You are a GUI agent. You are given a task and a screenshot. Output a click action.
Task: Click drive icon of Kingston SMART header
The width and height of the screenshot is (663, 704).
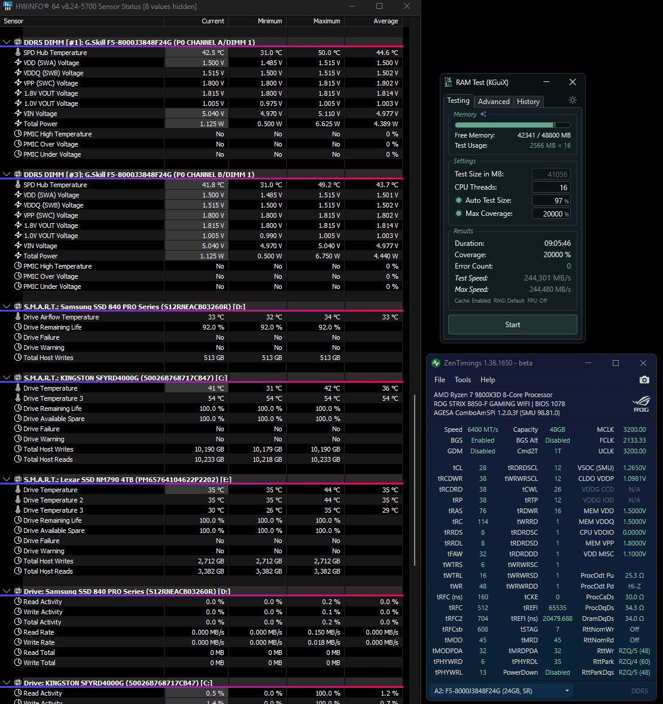[18, 377]
